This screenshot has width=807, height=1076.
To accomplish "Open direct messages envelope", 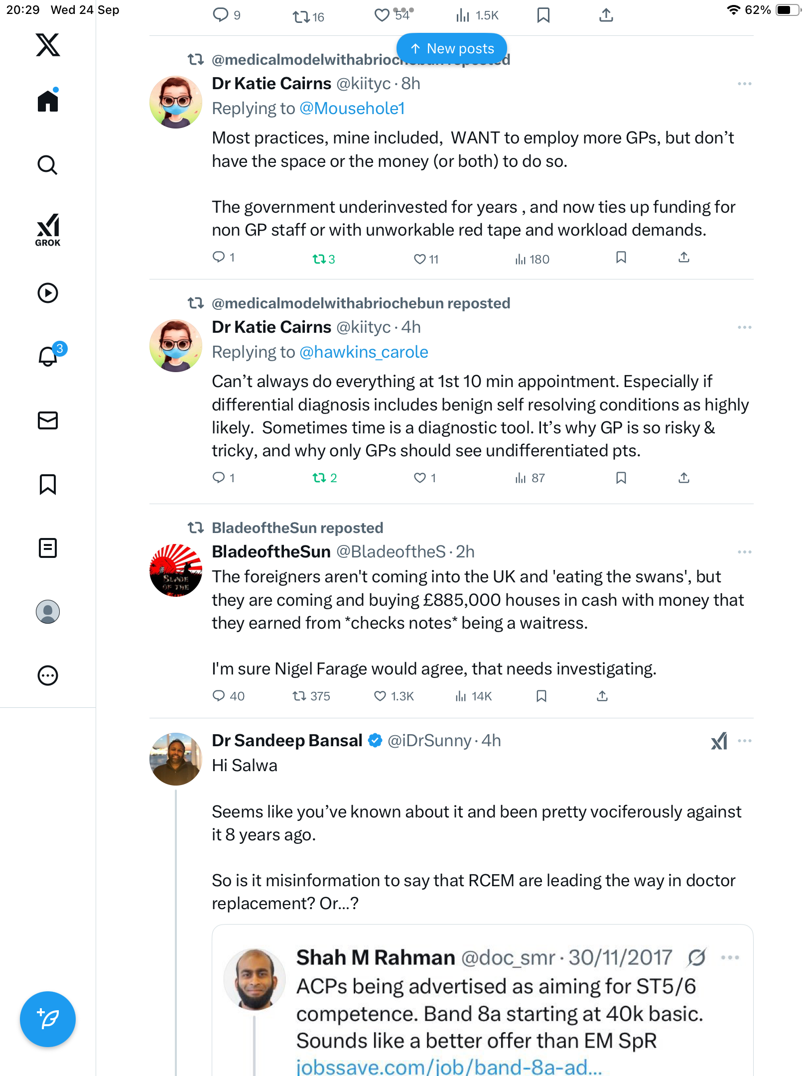I will [x=48, y=420].
